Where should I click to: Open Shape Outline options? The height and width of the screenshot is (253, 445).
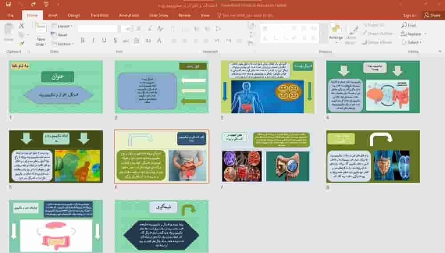[378, 33]
